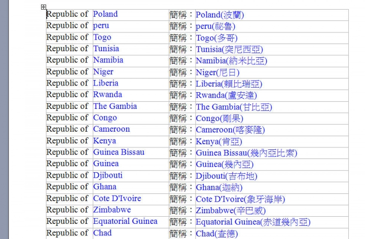Viewport: 365px width, 239px height.
Task: Click Cote D'Ivoire(象牙海岸) text
Action: [x=240, y=199]
